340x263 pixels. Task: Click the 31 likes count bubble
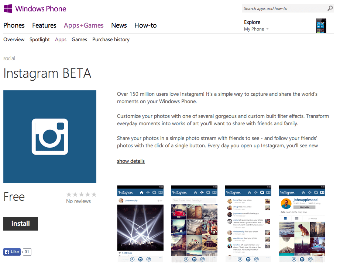pos(27,252)
